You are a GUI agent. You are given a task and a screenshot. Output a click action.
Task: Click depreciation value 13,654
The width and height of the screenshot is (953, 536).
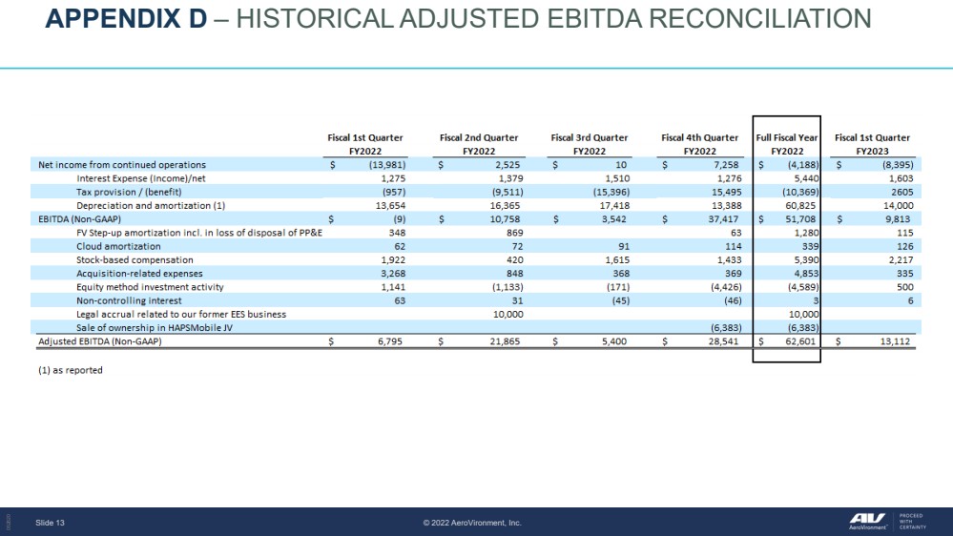coord(391,205)
